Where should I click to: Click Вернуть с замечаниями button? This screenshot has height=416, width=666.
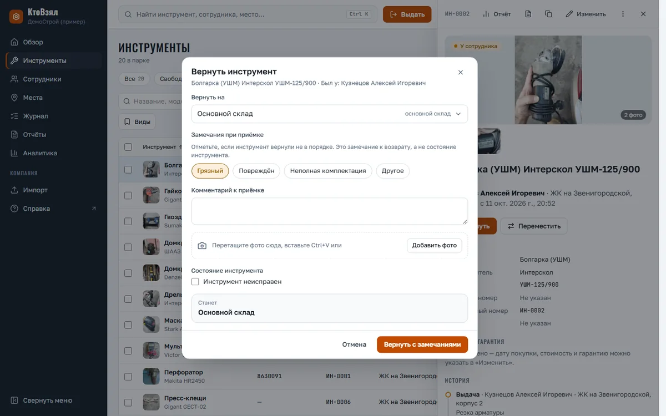click(x=422, y=344)
